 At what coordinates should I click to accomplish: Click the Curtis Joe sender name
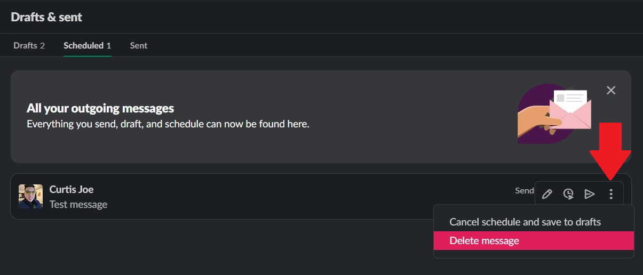pyautogui.click(x=72, y=189)
